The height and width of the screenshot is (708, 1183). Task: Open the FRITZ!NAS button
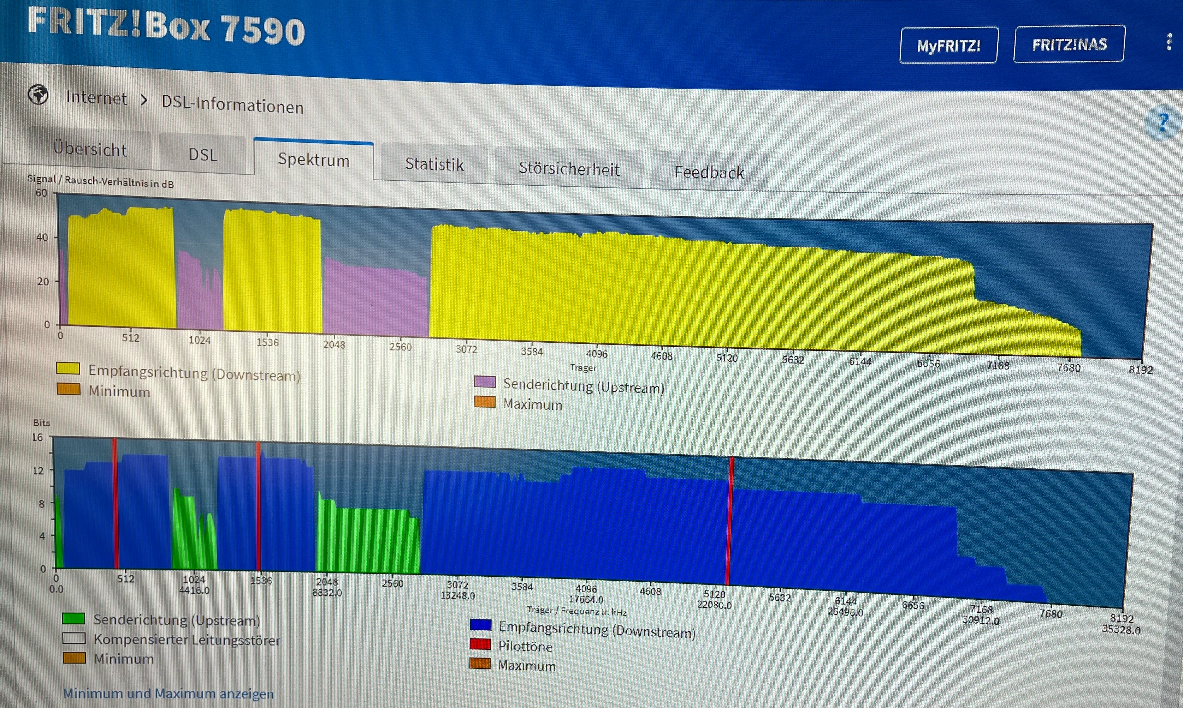coord(1069,44)
